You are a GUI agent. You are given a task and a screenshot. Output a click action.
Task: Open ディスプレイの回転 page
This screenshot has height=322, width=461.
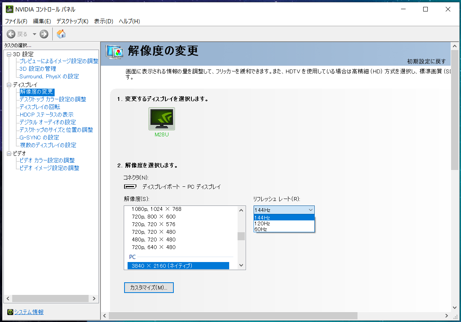pyautogui.click(x=40, y=107)
